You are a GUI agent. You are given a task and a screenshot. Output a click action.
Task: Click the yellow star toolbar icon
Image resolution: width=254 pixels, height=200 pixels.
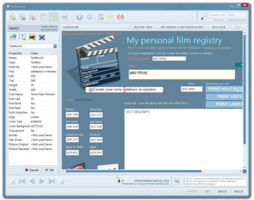[111, 17]
